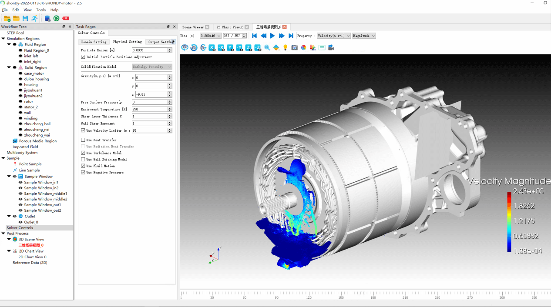Click the save floppy disk icon
551x307 pixels.
click(25, 18)
